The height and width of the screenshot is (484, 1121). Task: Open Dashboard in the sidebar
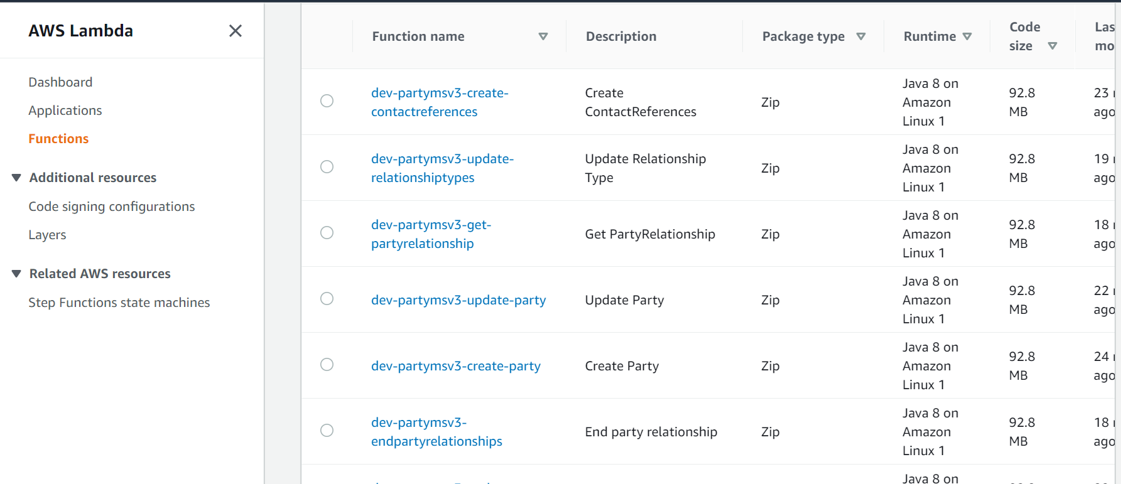60,82
